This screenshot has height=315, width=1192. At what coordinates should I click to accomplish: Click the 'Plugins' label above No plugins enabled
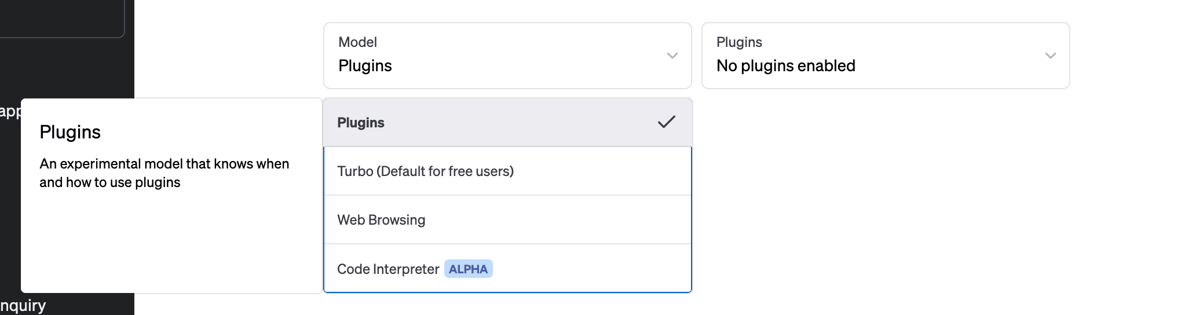point(738,42)
